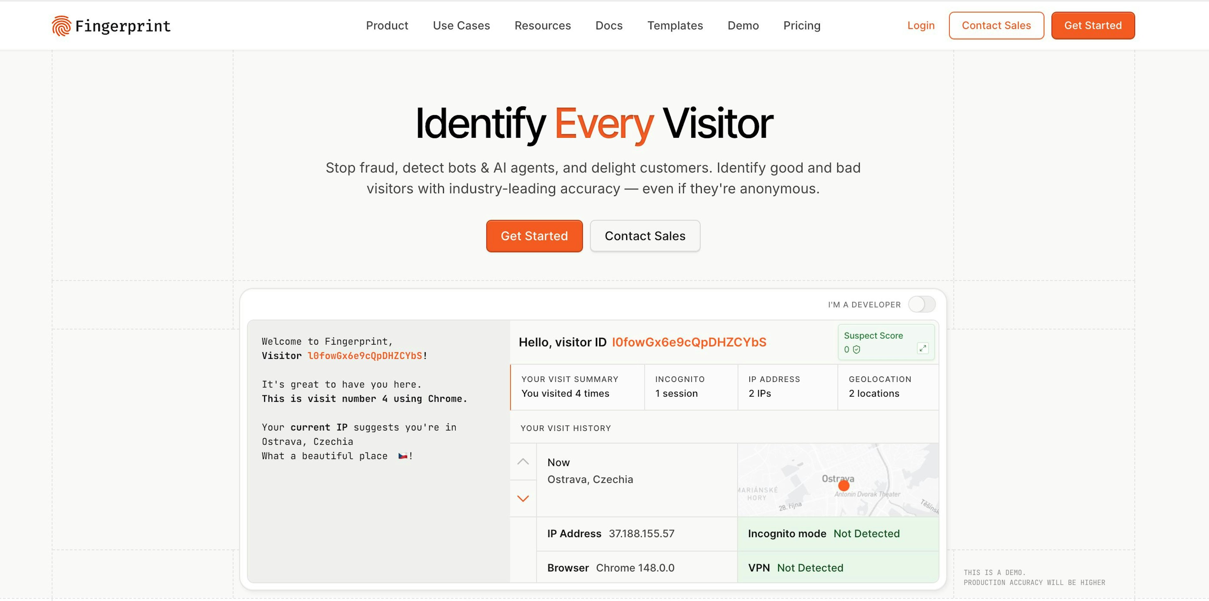Screen dimensions: 1209x601
Task: Open the Use Cases menu
Action: click(461, 25)
